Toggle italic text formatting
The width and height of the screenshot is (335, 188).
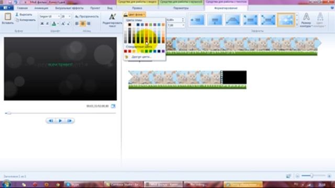click(48, 23)
